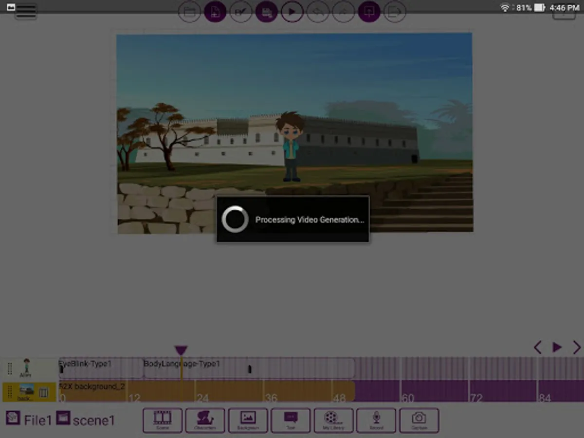
Task: Tap the film-frame icon on background track
Action: coord(44,393)
